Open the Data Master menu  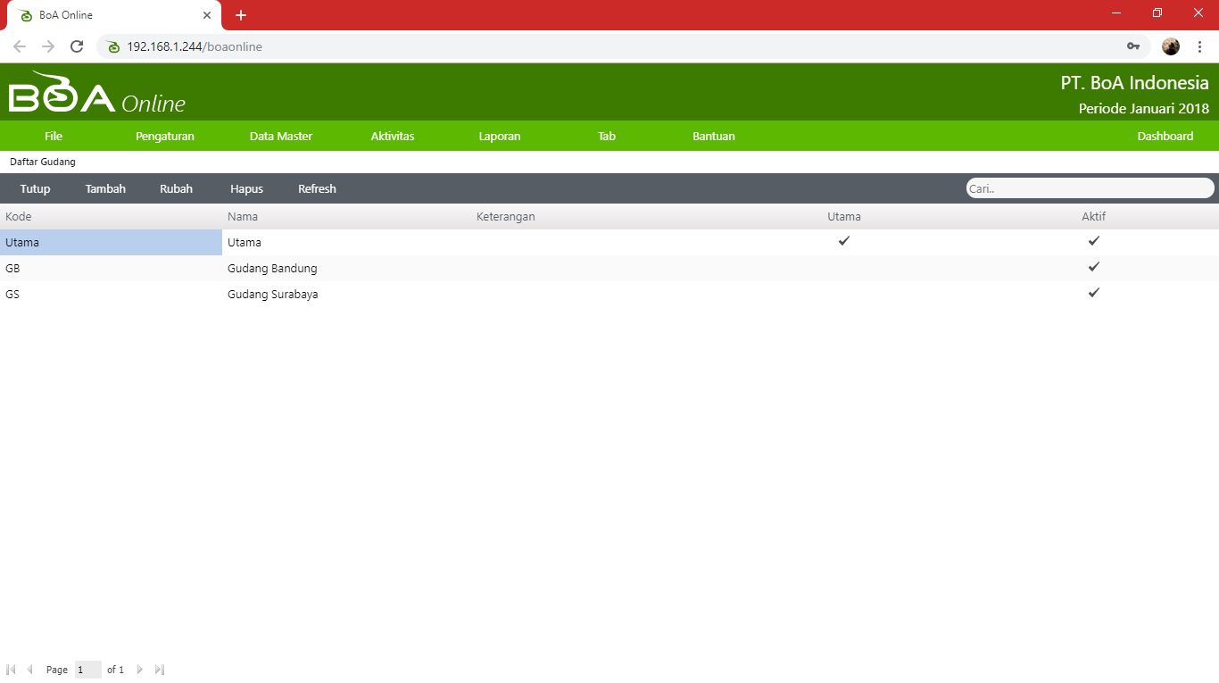click(281, 137)
